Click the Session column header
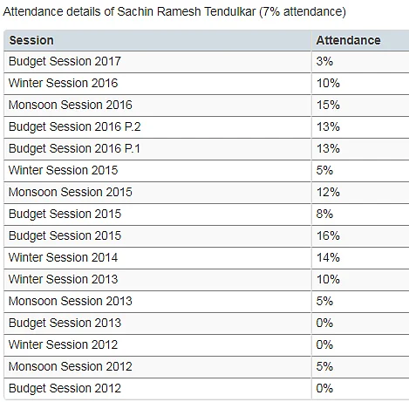 click(158, 40)
